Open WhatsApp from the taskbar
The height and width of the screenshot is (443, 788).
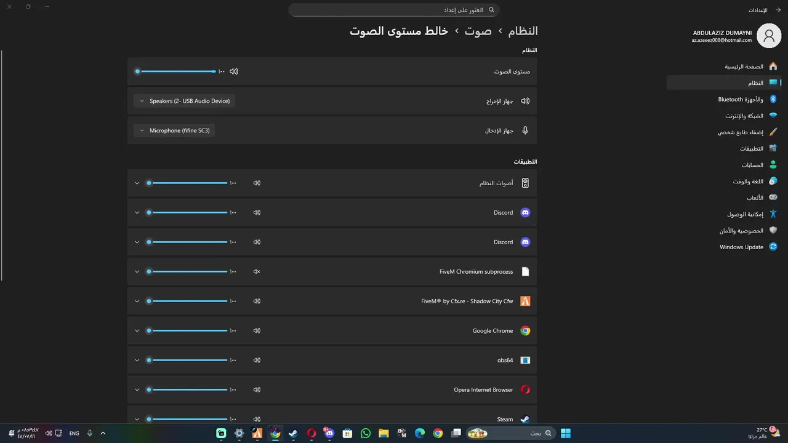click(x=366, y=433)
